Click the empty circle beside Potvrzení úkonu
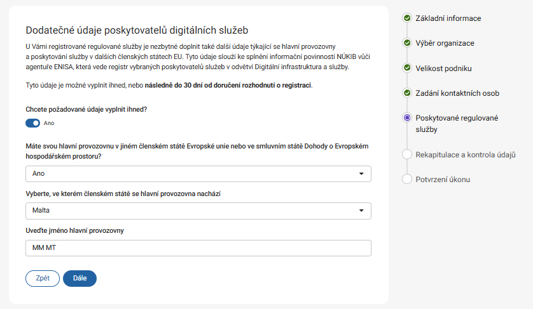 pos(407,180)
